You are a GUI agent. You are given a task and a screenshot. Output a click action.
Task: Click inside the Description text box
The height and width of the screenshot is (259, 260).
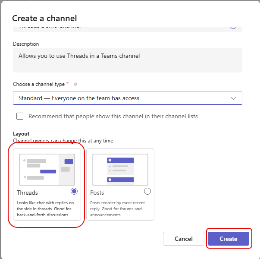(127, 60)
